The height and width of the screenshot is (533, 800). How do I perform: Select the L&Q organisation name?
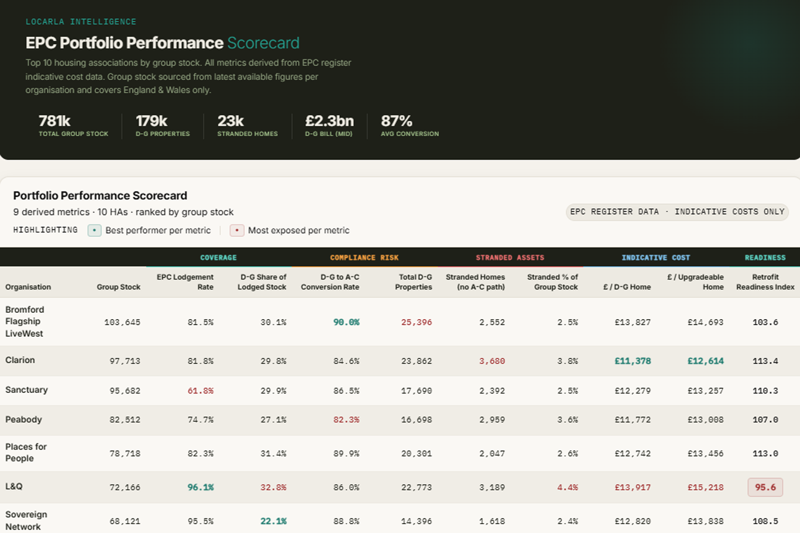[x=14, y=486]
